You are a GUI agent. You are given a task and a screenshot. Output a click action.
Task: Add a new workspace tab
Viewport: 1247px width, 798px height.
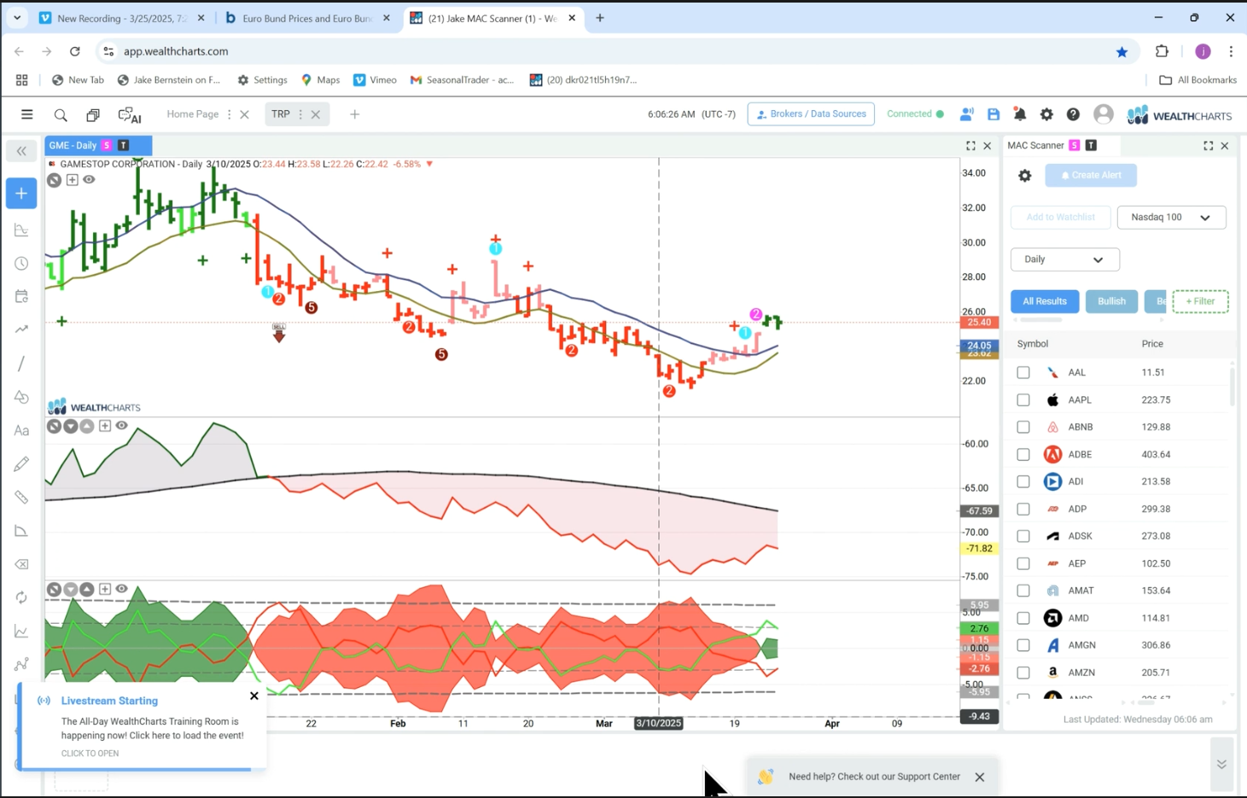click(355, 114)
